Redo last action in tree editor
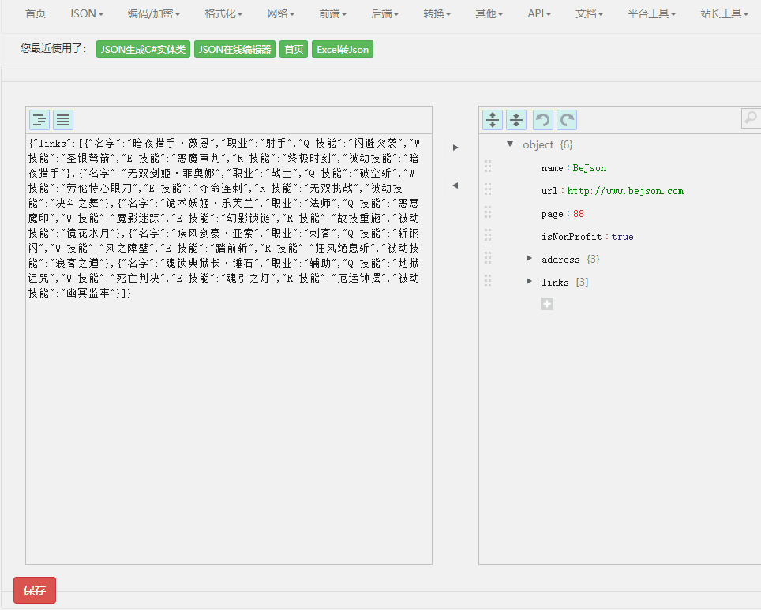Screen dimensions: 761x610 click(567, 120)
